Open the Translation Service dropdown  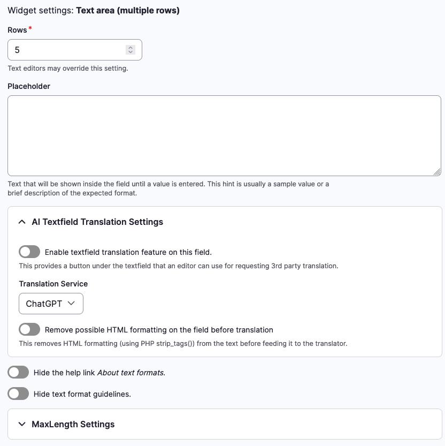(51, 304)
